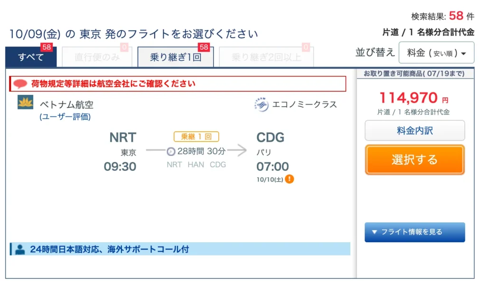Click the SkyTeam alliance logo

[x=262, y=104]
